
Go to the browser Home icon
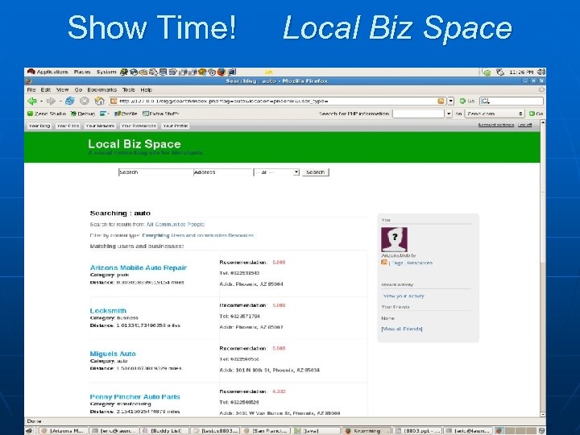pos(99,101)
